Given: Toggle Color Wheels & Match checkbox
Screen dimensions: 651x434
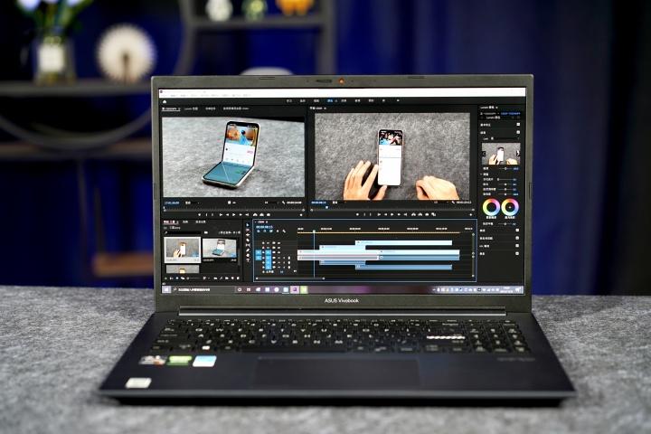Looking at the screenshot, I should tap(517, 239).
